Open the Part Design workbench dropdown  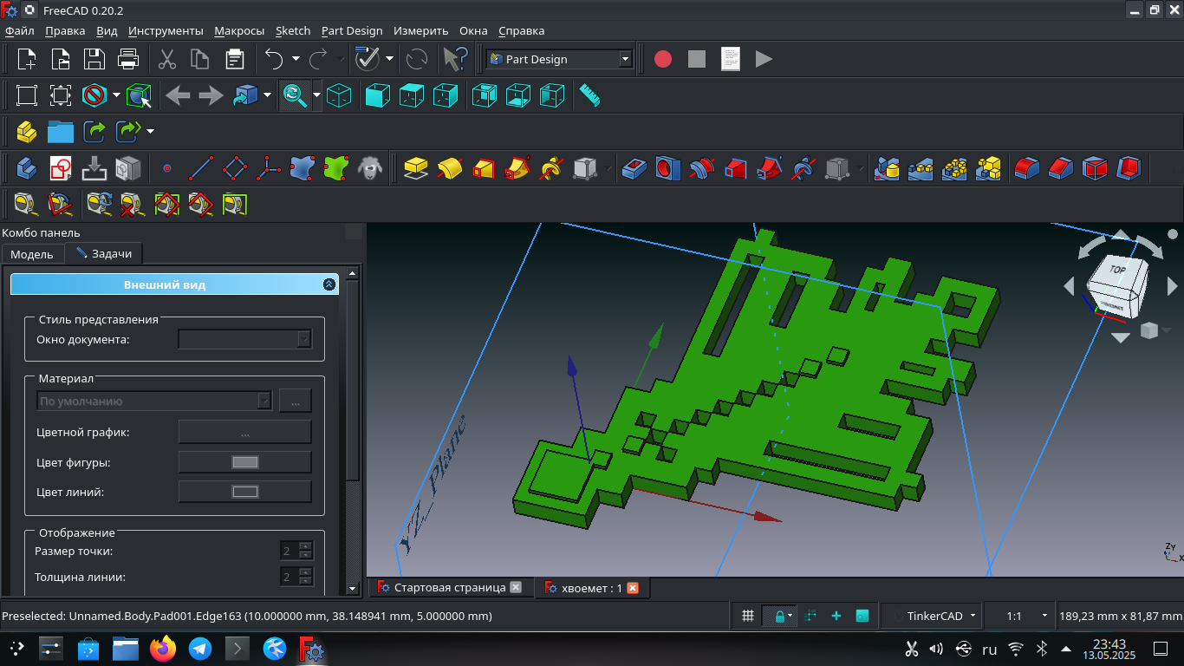click(x=559, y=59)
